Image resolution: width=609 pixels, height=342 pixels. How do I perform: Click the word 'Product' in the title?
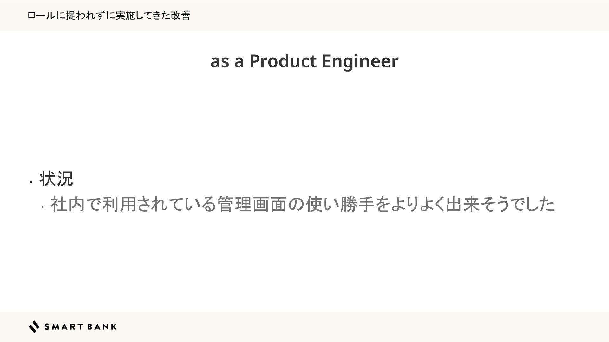(283, 61)
